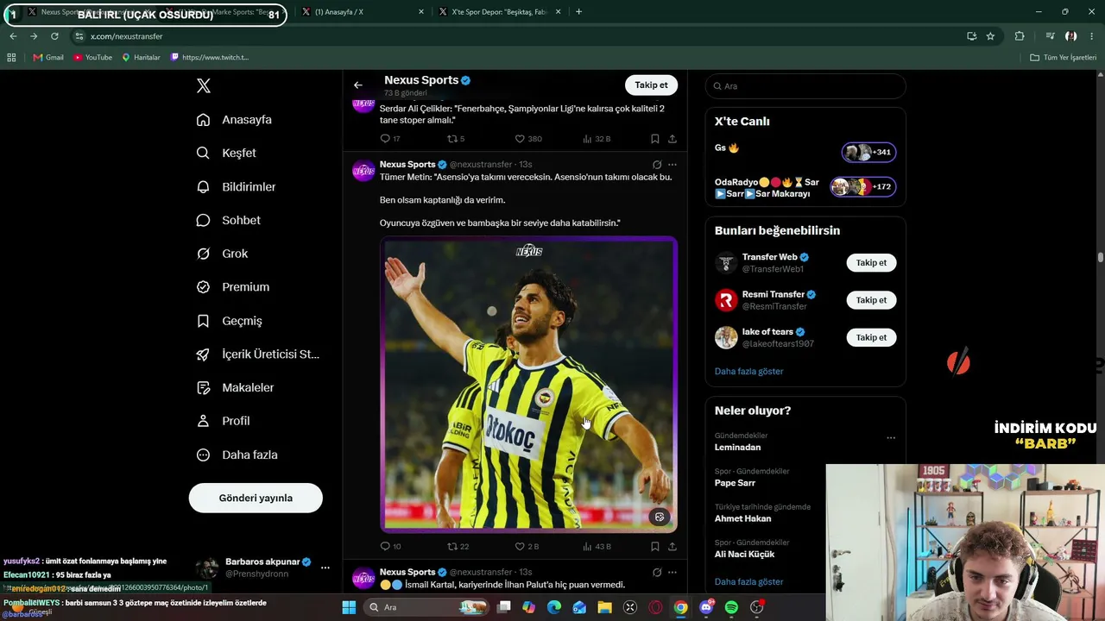Open Grok from the sidebar

(222, 254)
